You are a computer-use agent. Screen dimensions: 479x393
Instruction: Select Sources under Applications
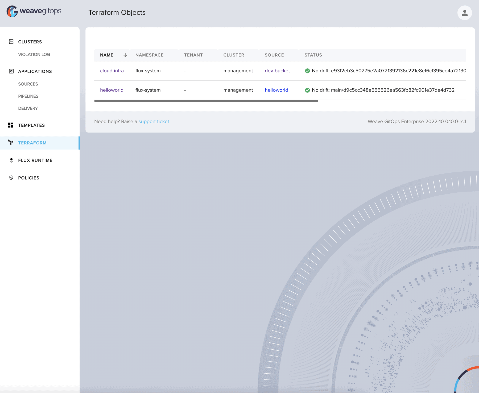point(28,84)
